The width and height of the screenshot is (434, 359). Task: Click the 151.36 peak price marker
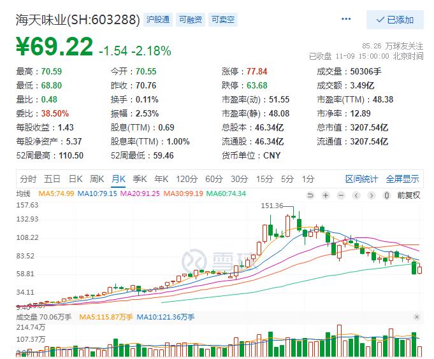coord(272,206)
